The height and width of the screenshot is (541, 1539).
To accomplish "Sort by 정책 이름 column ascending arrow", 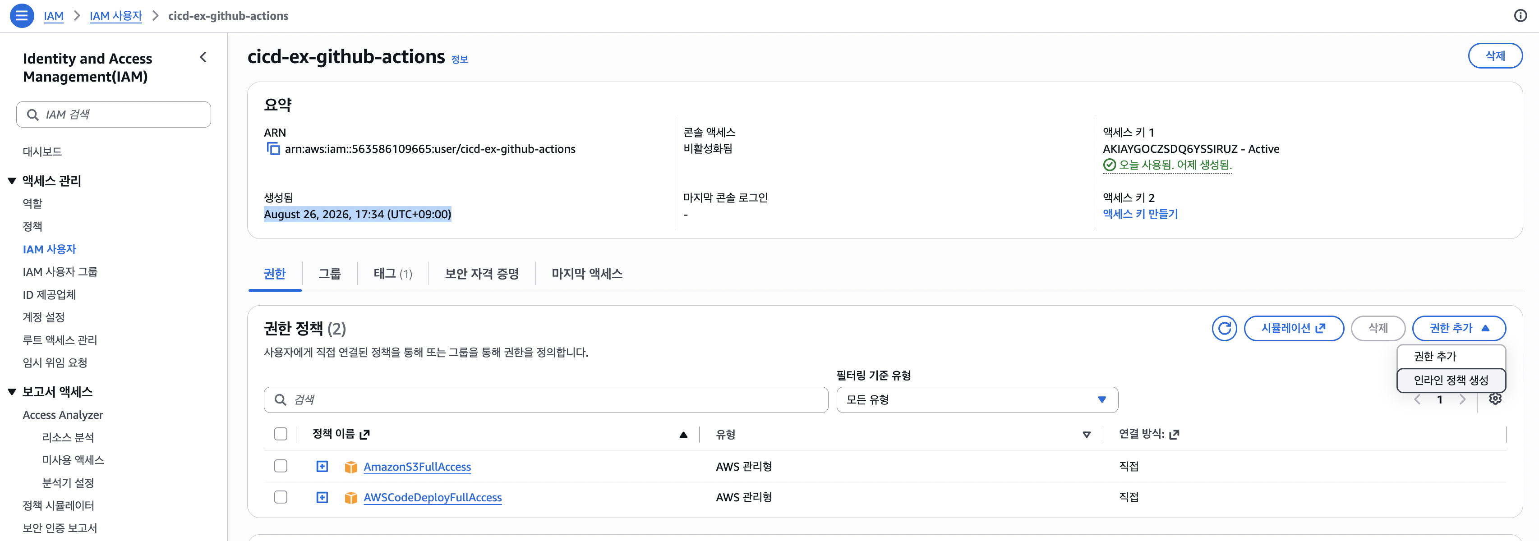I will point(683,435).
